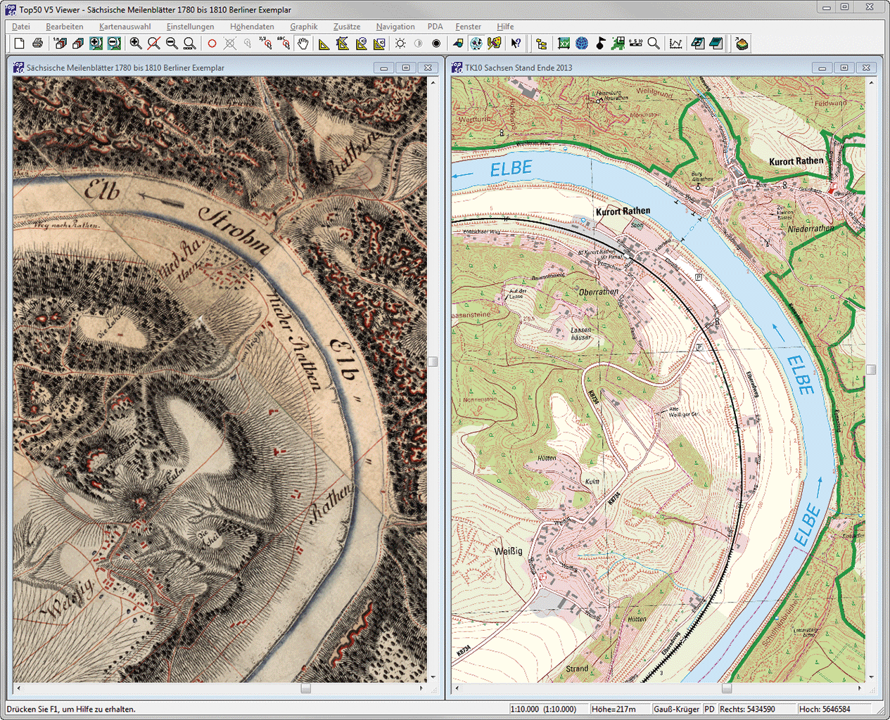
Task: Click the sun brightness icon
Action: [400, 44]
